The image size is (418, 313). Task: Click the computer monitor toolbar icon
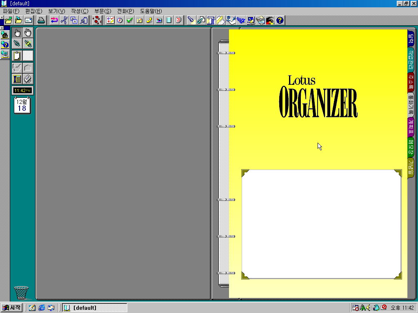(251, 20)
